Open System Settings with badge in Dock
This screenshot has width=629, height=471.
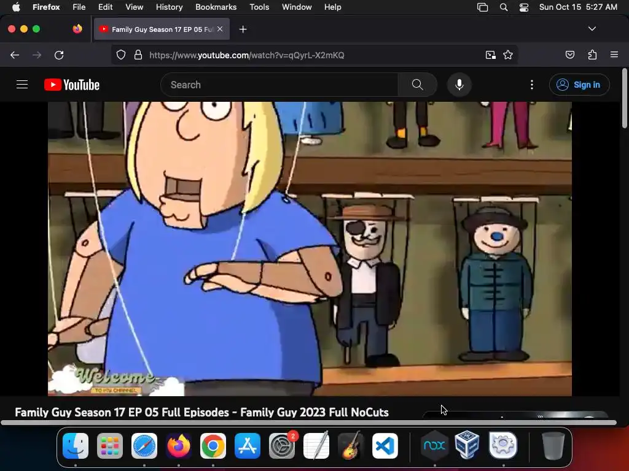tap(282, 446)
